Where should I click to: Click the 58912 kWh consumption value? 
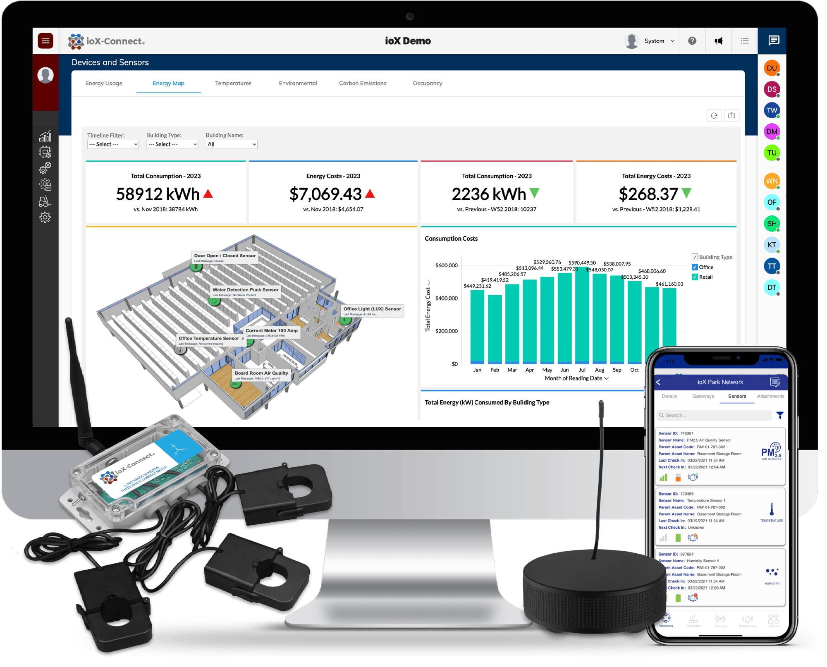(x=158, y=194)
